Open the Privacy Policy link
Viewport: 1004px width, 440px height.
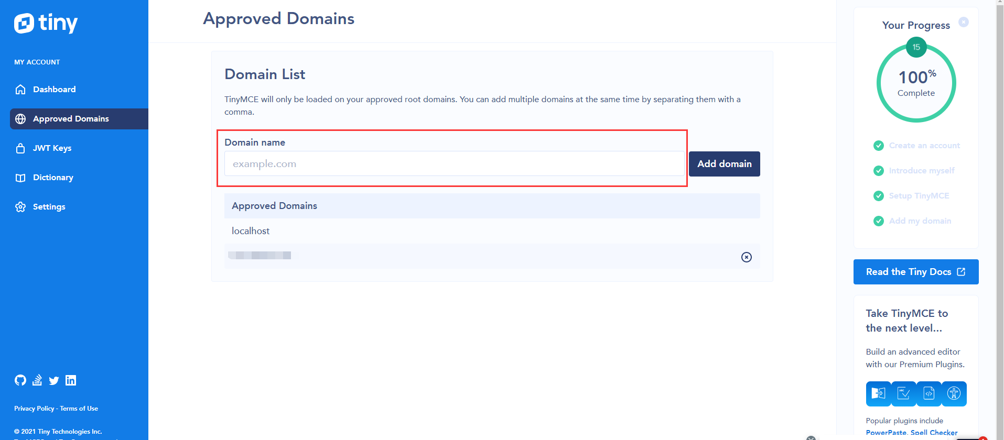[x=34, y=409]
